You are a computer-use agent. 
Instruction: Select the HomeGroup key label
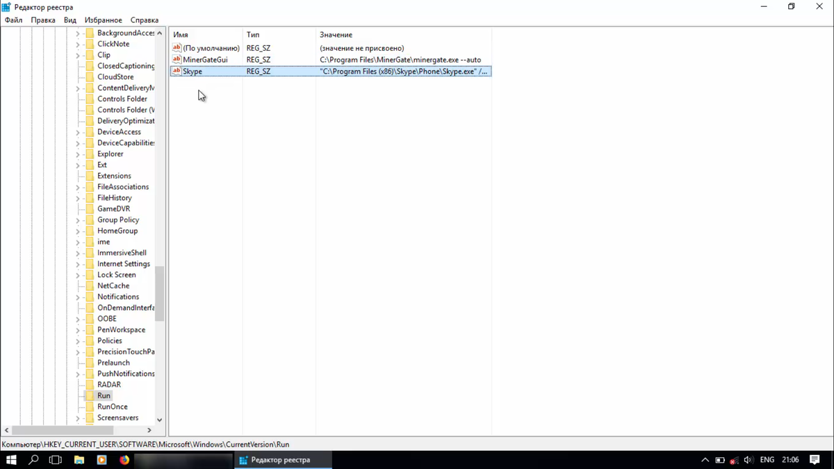pyautogui.click(x=117, y=231)
